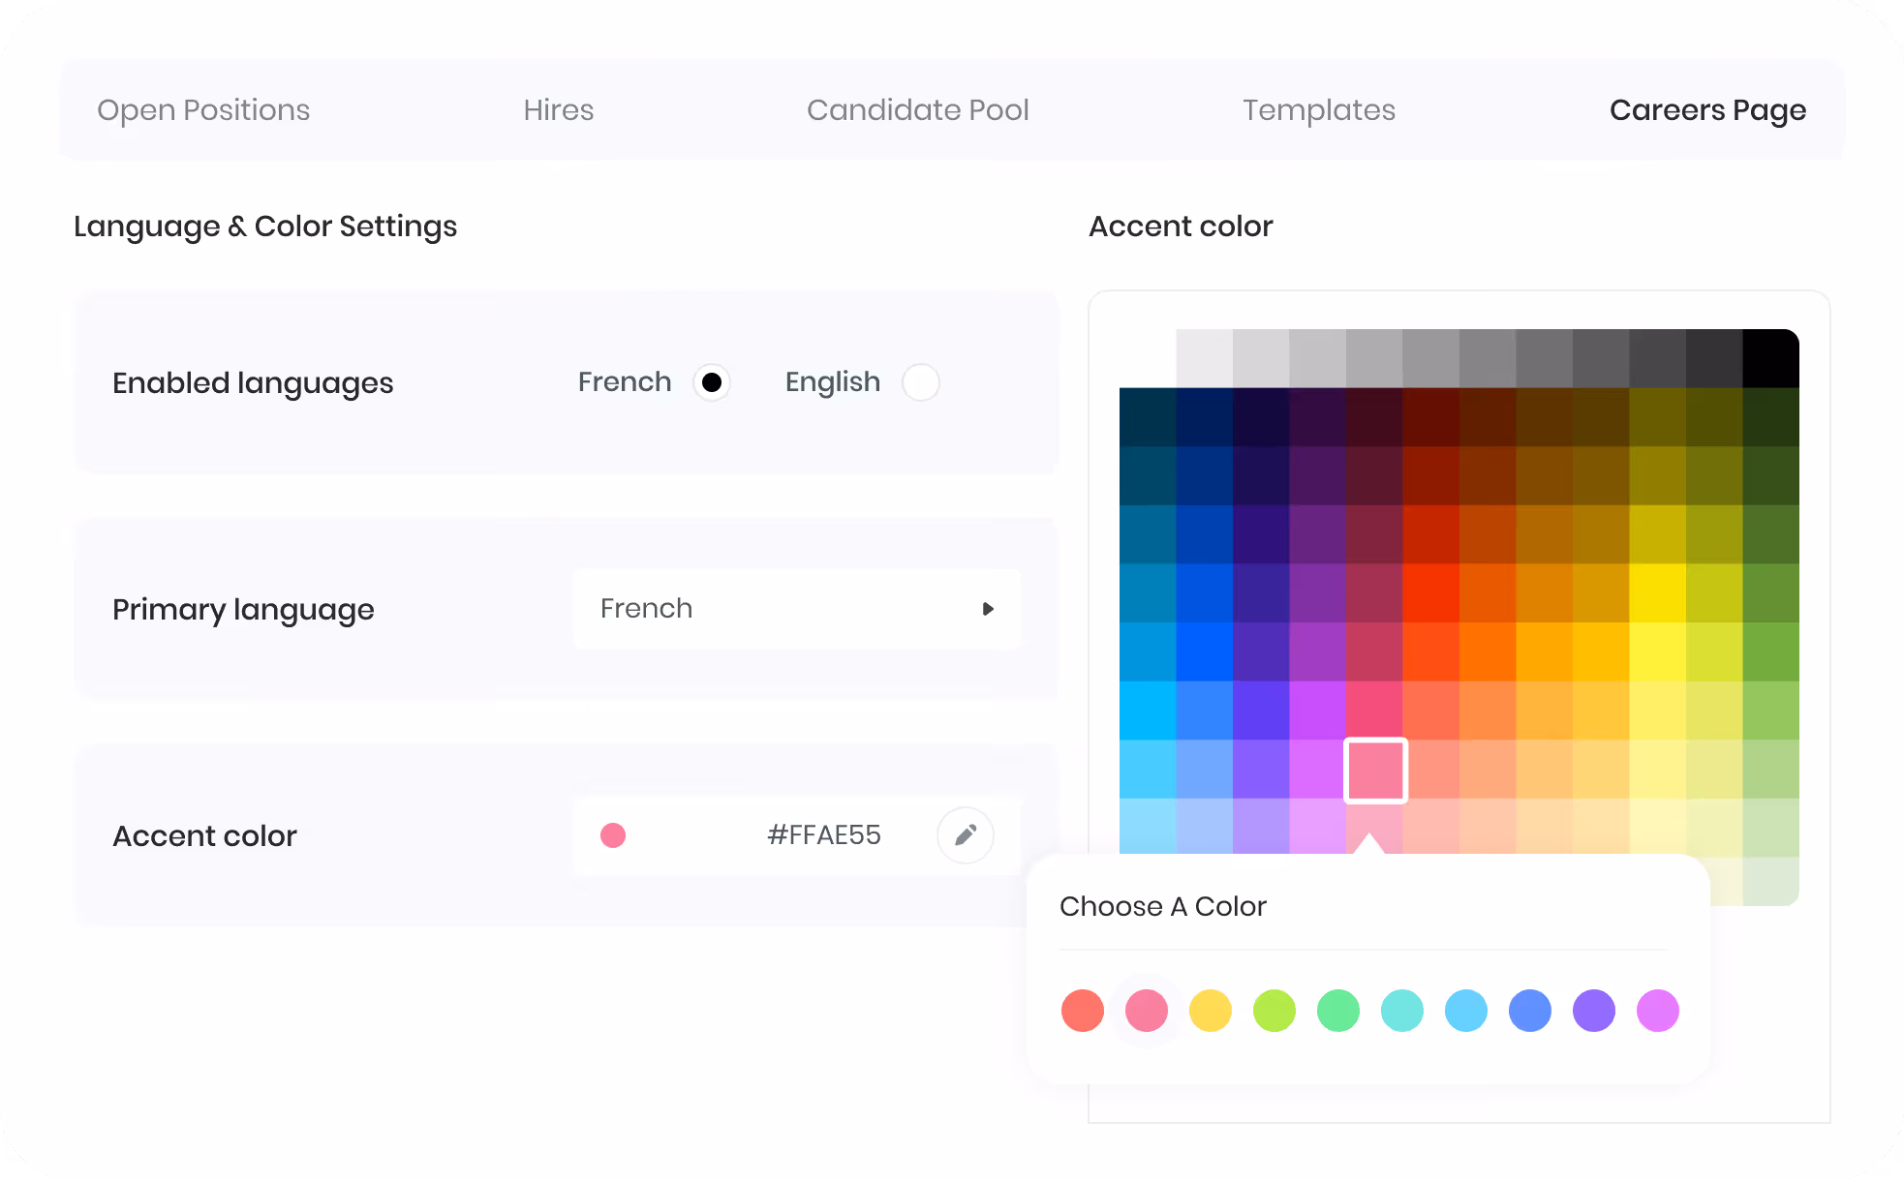Select the French language radio button
The height and width of the screenshot is (1181, 1904).
click(712, 382)
